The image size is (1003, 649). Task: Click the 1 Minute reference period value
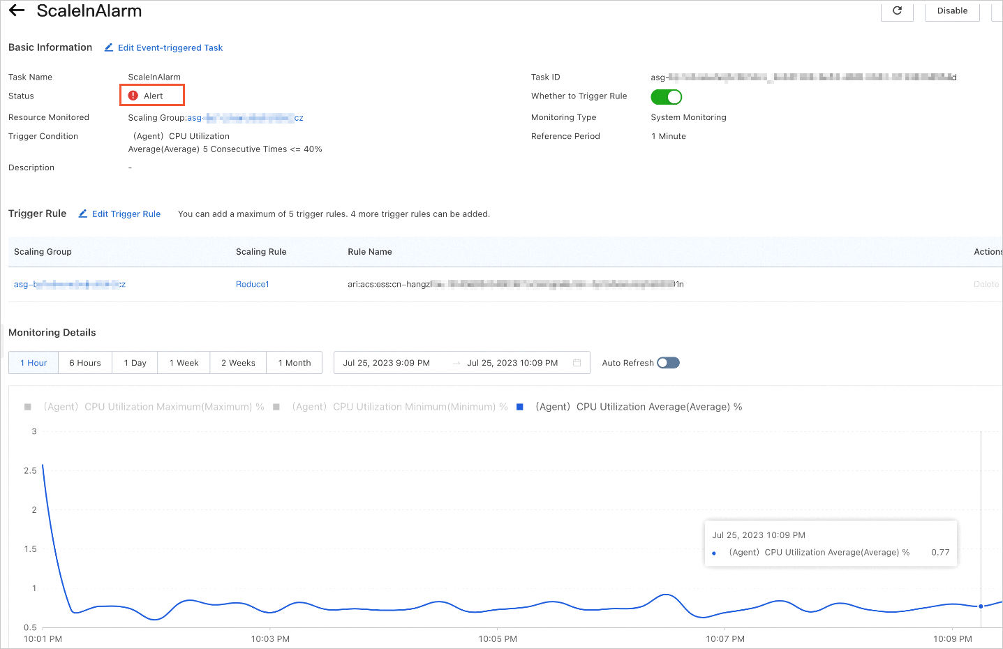[669, 136]
